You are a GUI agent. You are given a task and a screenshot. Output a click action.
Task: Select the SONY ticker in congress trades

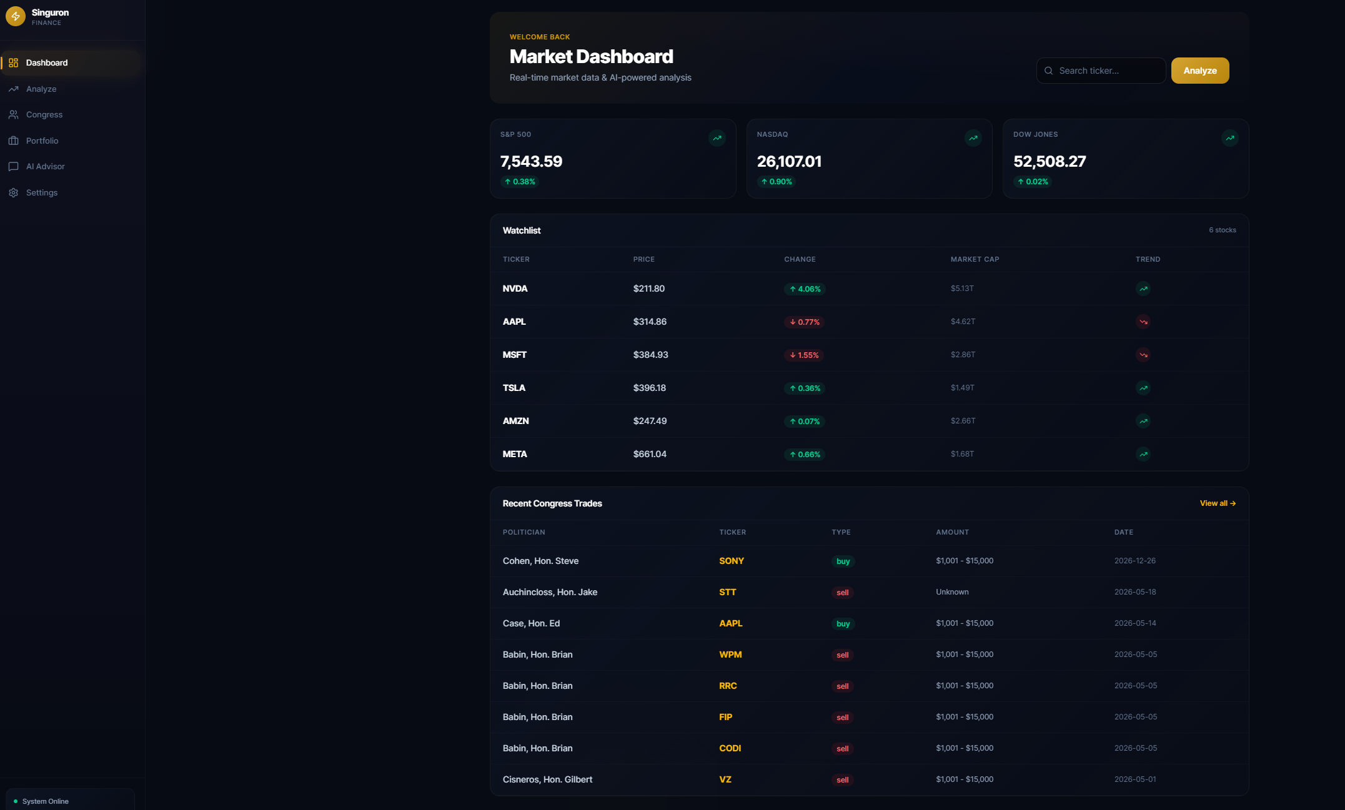[731, 561]
